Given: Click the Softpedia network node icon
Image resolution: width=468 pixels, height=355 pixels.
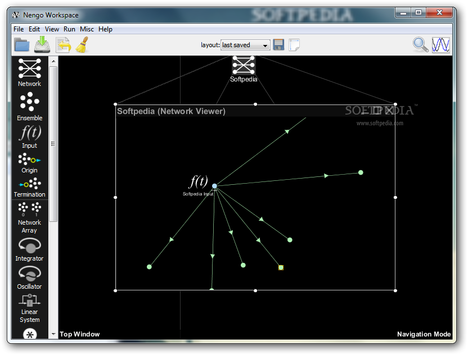Looking at the screenshot, I should [244, 65].
